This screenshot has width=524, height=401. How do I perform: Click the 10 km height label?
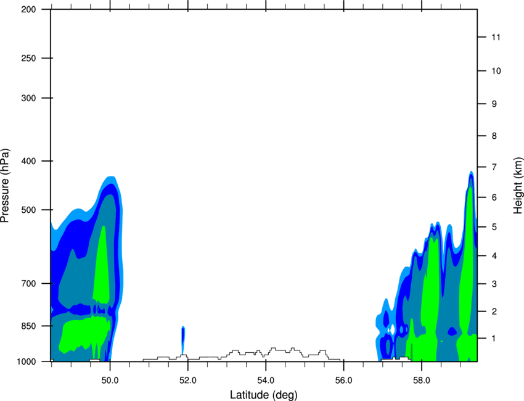coord(496,71)
